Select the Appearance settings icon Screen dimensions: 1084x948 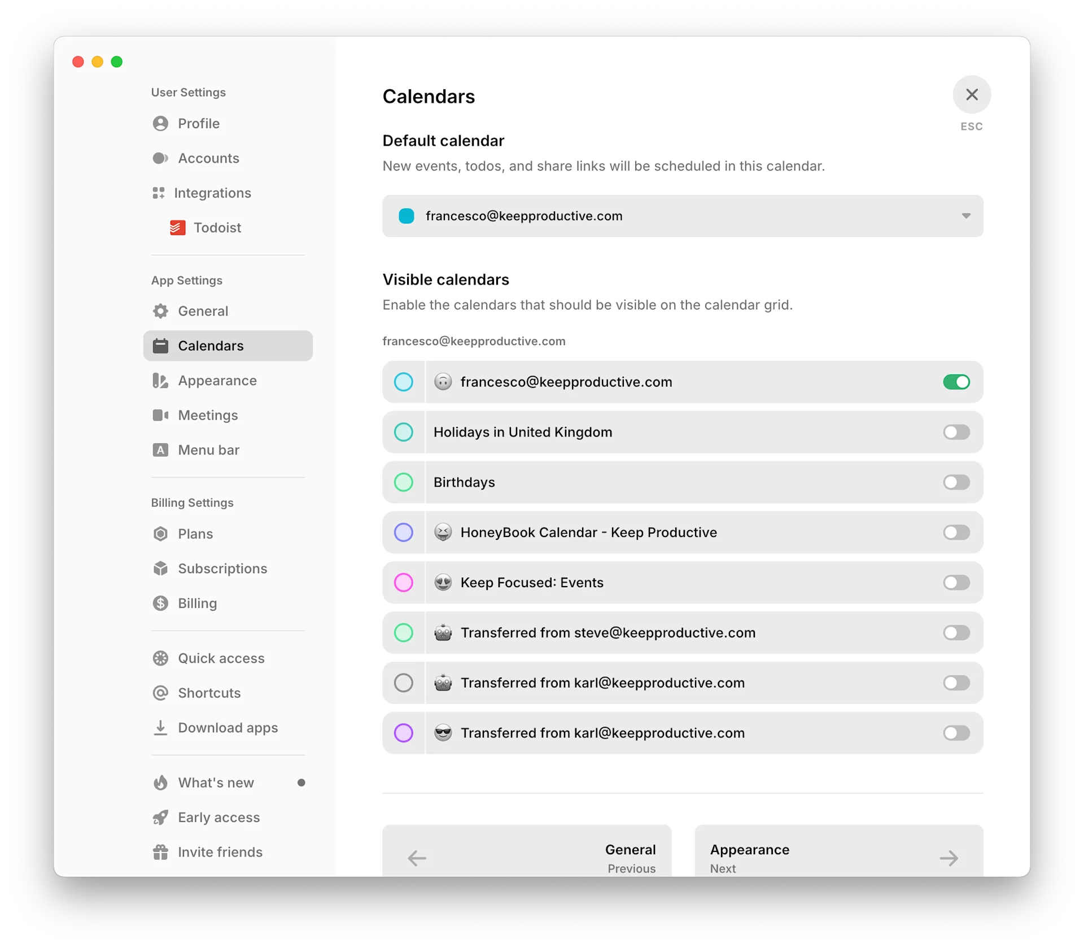point(160,381)
